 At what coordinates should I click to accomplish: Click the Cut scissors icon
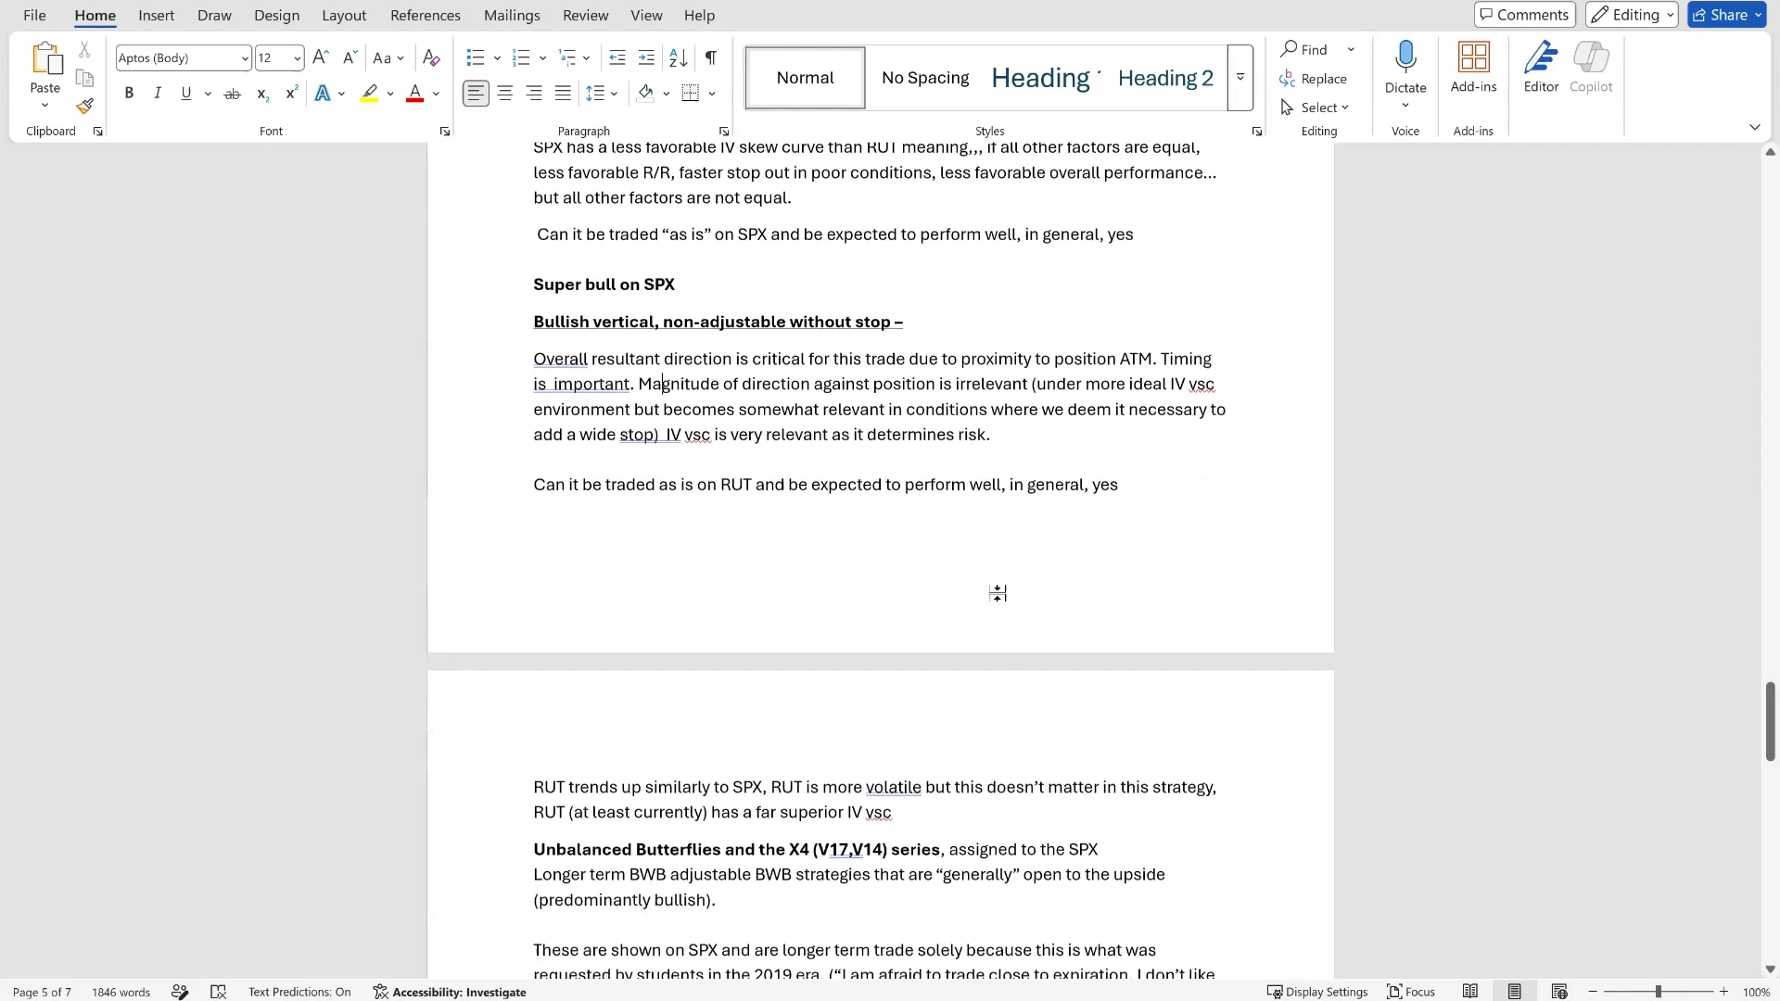pos(84,49)
